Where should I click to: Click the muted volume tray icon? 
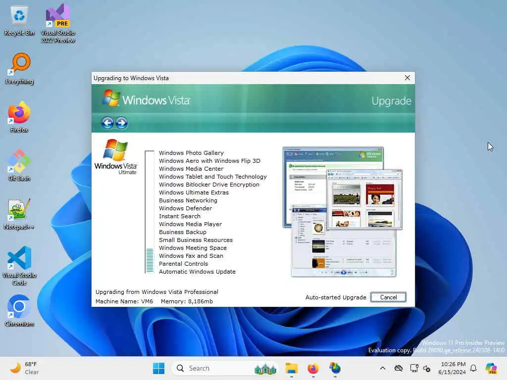pos(427,368)
